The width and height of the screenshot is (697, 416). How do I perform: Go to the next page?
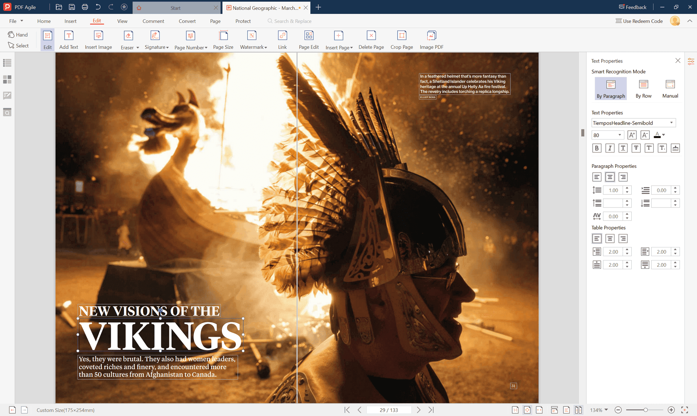(x=419, y=410)
